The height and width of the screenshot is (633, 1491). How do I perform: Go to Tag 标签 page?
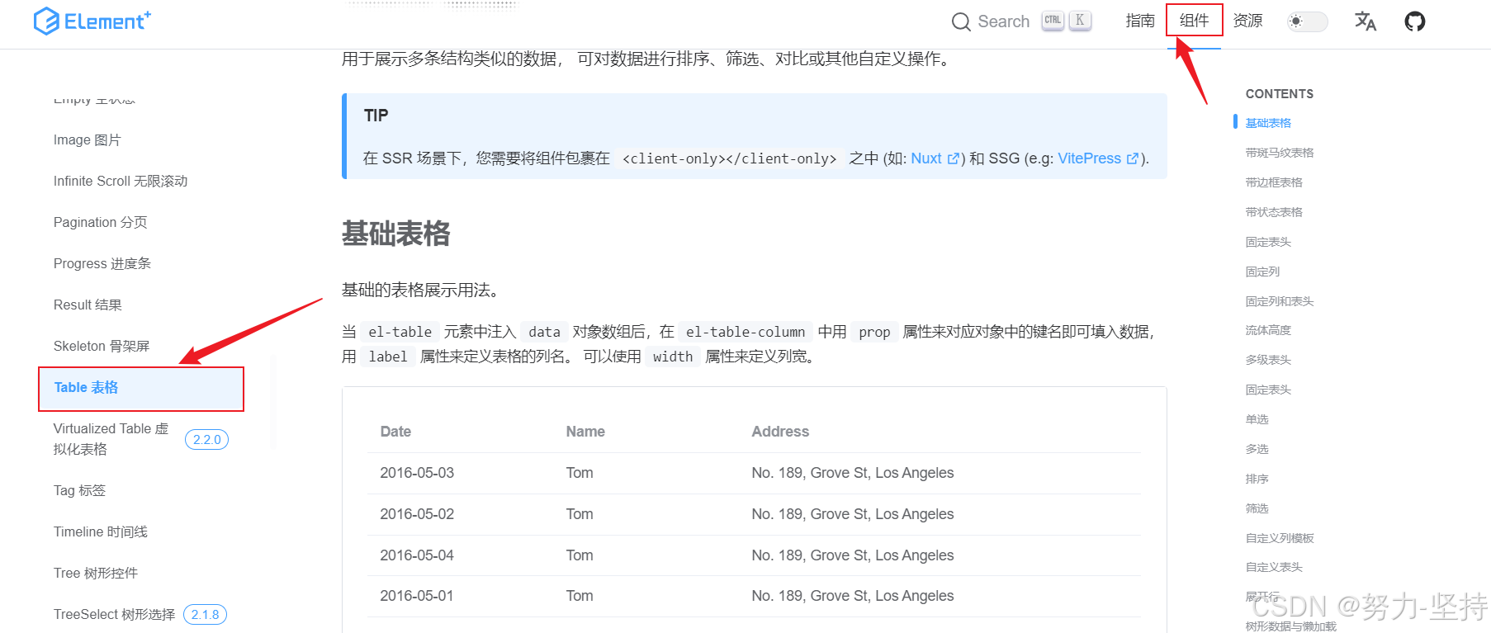[x=79, y=490]
